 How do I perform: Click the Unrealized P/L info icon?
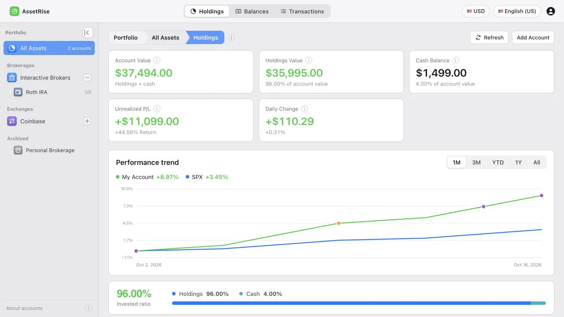click(x=157, y=109)
